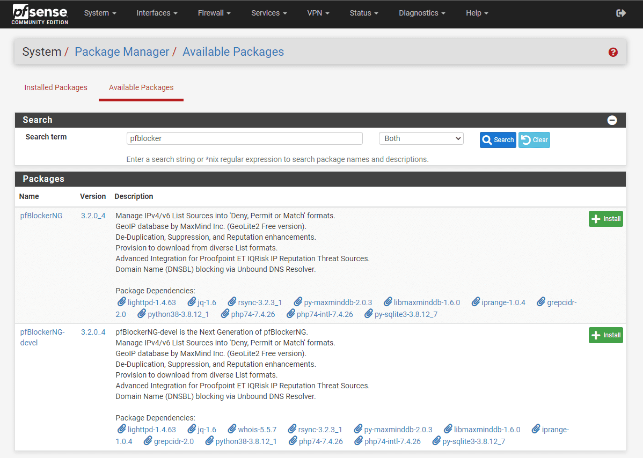The height and width of the screenshot is (458, 643).
Task: Open grepcidr-2.0 dependency under pfBlockerNG-devel
Action: click(169, 441)
